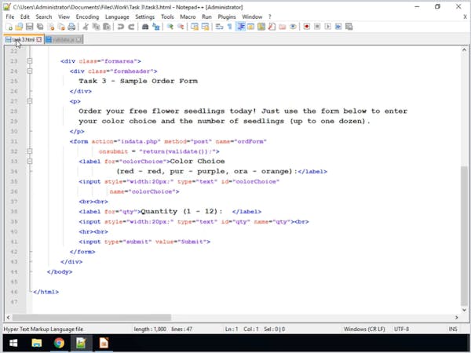
Task: Click the horizontal scrollbar right arrow
Action: (x=457, y=317)
